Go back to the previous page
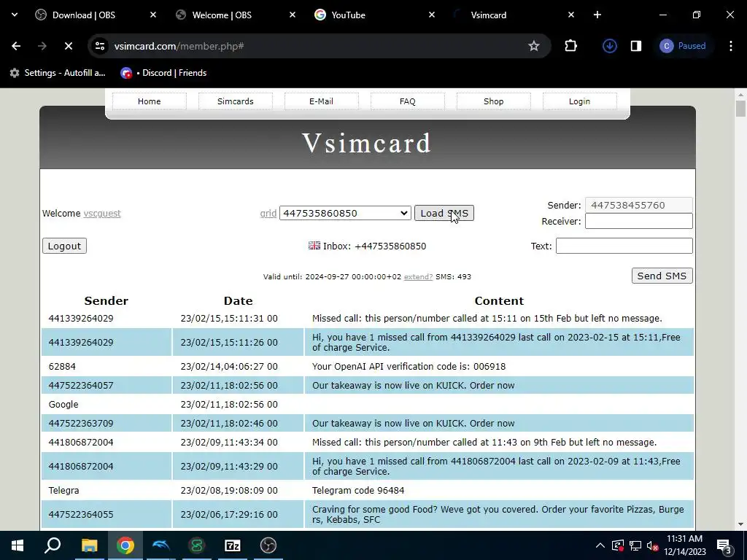Screen dimensions: 747x560 click(16, 46)
